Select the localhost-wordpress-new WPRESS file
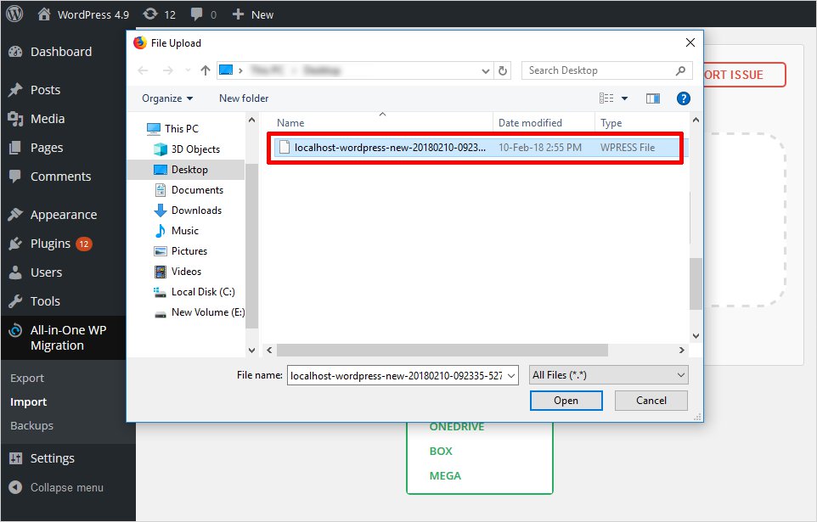This screenshot has width=817, height=522. 390,148
